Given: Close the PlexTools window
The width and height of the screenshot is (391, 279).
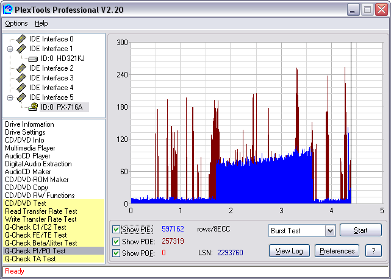Looking at the screenshot, I should 381,10.
